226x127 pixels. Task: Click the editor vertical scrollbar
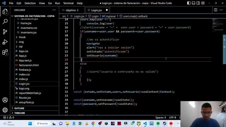pyautogui.click(x=225, y=49)
